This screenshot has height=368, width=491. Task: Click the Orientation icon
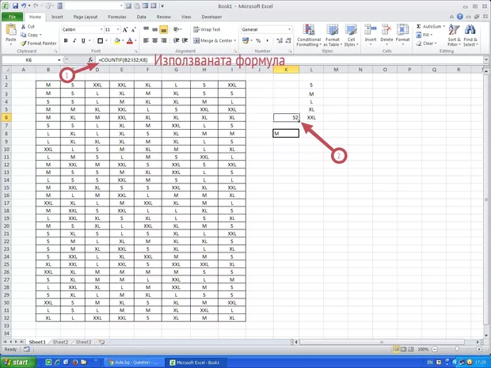tap(177, 29)
